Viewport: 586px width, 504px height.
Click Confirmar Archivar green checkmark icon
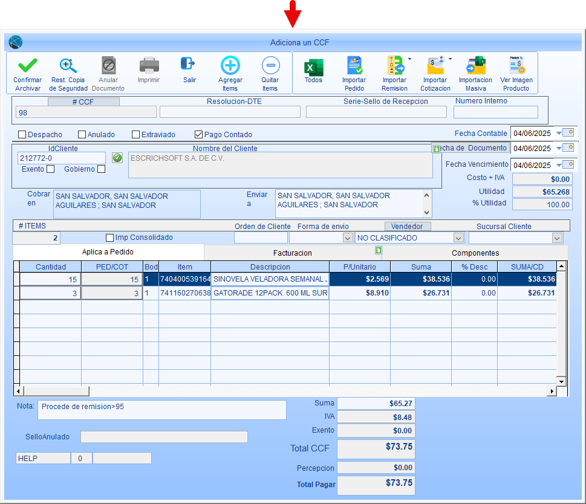[27, 66]
